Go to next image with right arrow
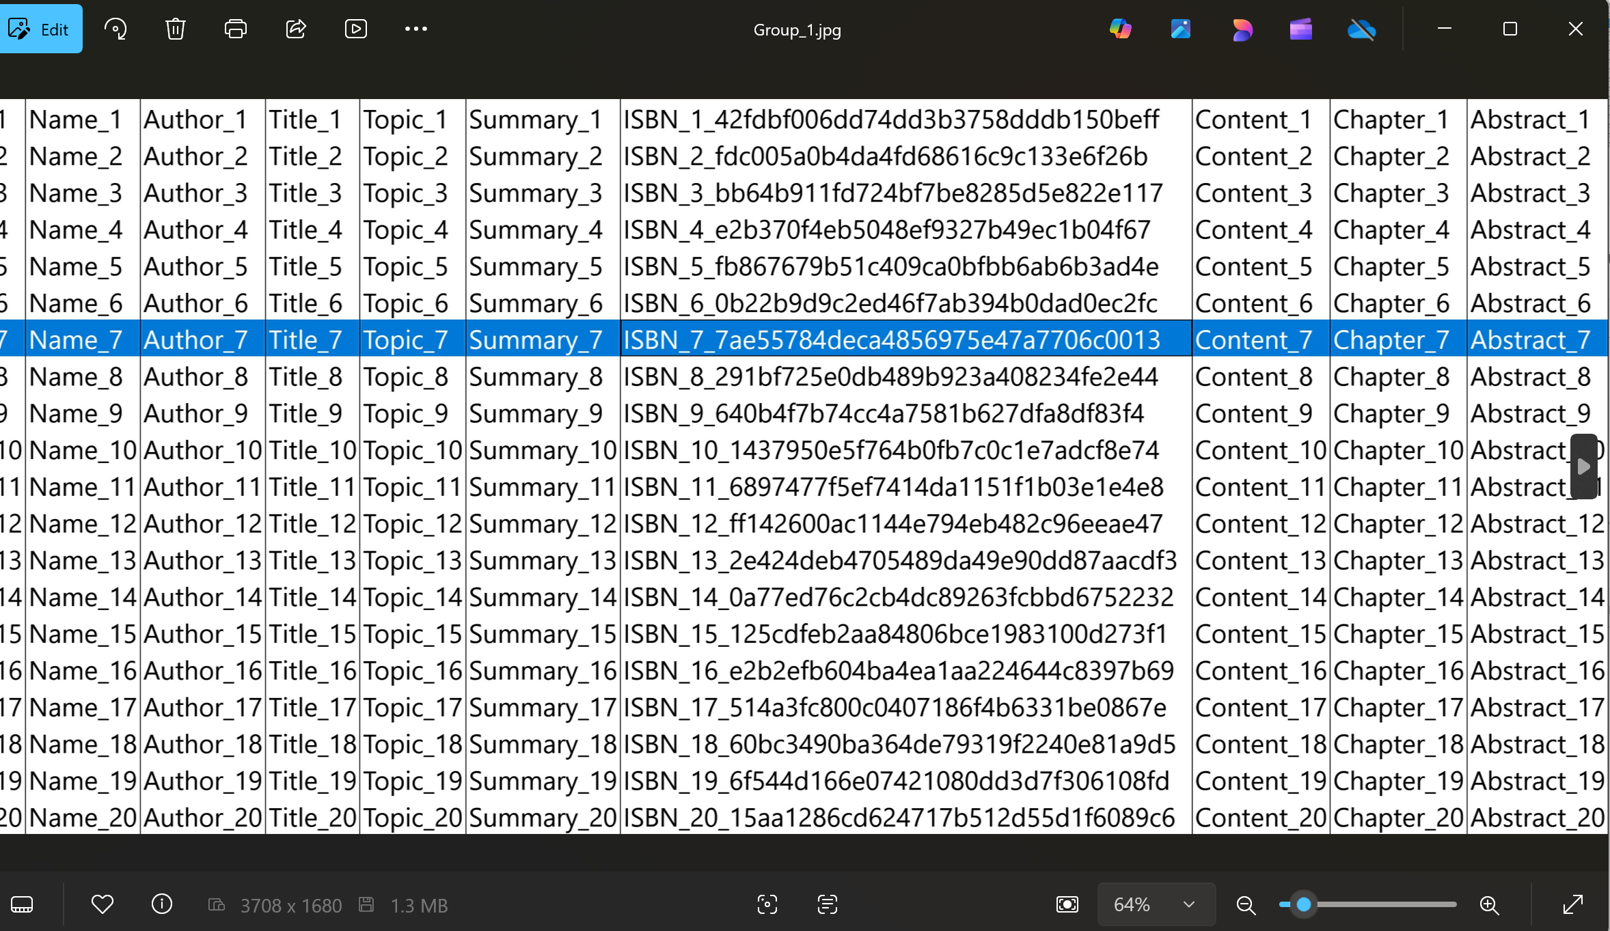This screenshot has width=1610, height=931. pyautogui.click(x=1583, y=467)
